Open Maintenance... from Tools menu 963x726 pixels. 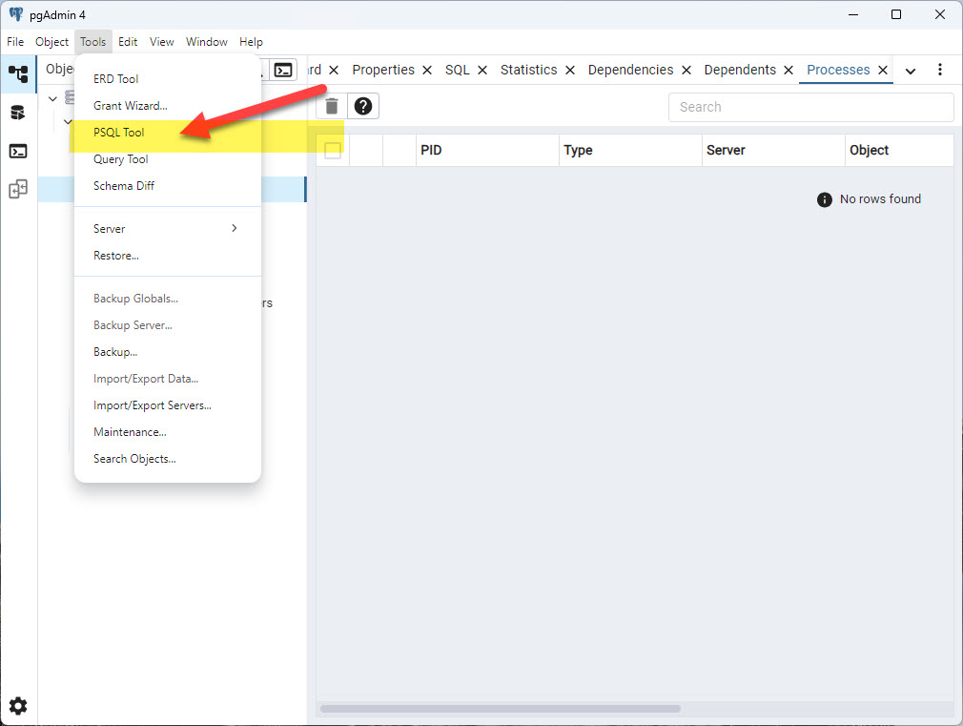click(168, 432)
